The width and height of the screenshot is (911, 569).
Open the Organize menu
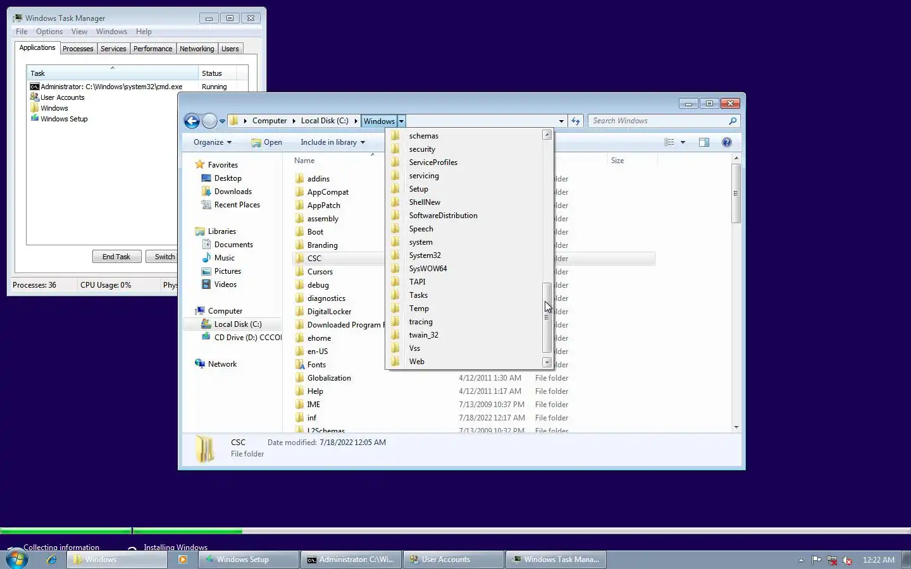point(213,142)
